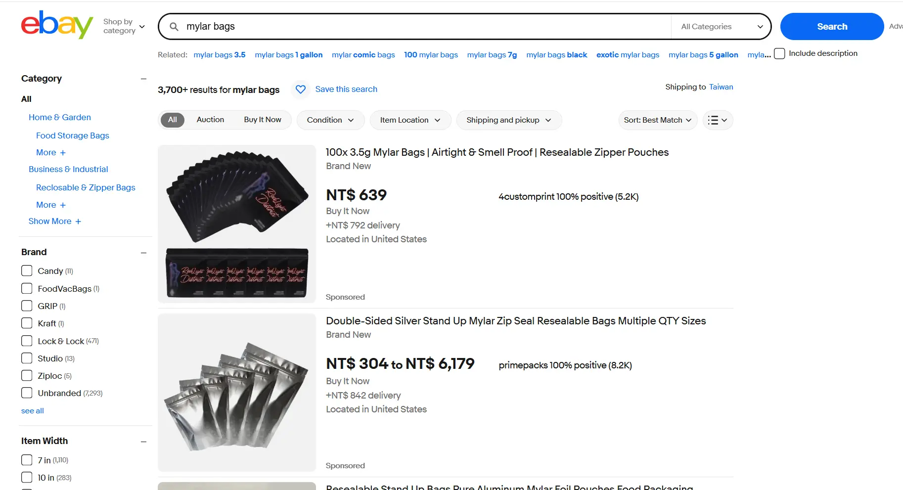The image size is (903, 490).
Task: Open the Condition filter dropdown
Action: 330,120
